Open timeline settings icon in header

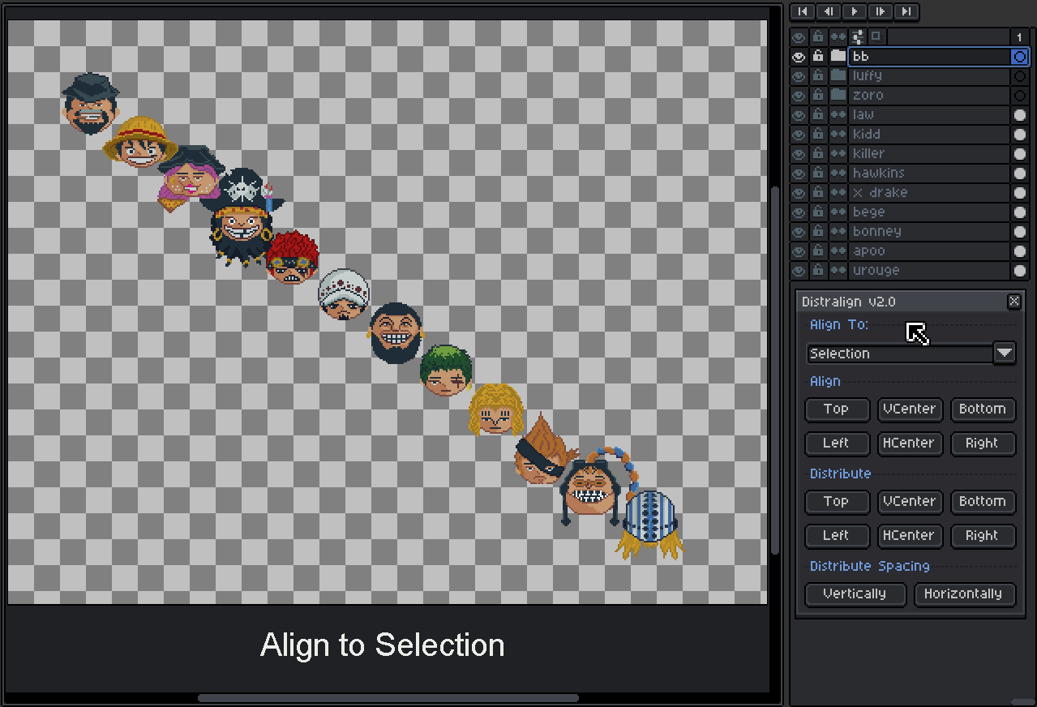click(858, 36)
